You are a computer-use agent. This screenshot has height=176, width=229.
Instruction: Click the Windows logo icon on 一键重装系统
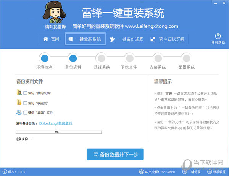70,39
